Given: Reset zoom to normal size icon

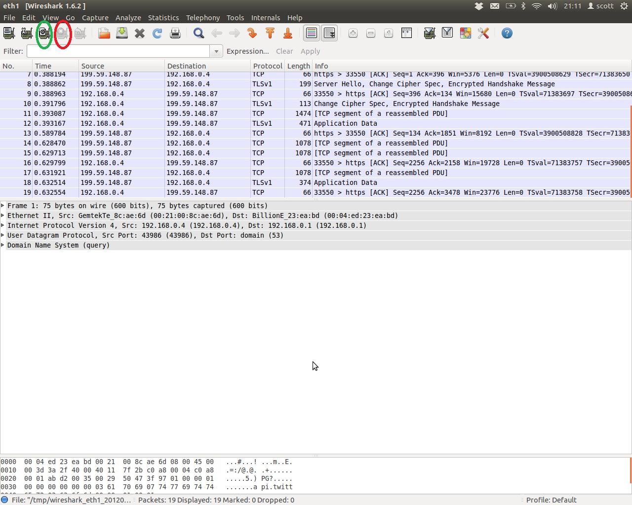Looking at the screenshot, I should click(389, 33).
